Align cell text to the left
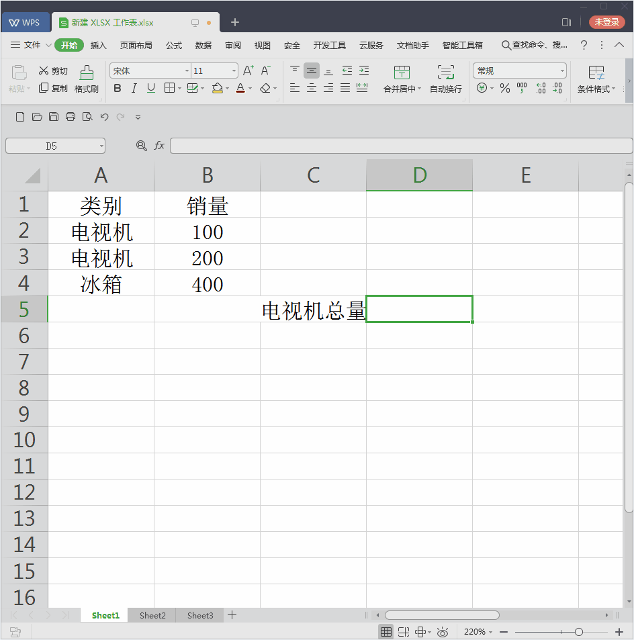The image size is (634, 640). pyautogui.click(x=295, y=88)
